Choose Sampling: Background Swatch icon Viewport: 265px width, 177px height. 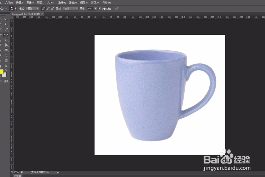[x=52, y=9]
